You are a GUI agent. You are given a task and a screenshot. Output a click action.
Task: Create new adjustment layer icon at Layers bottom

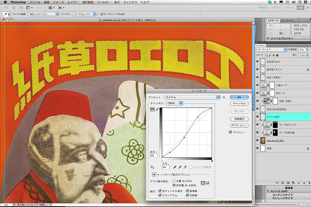point(294,183)
